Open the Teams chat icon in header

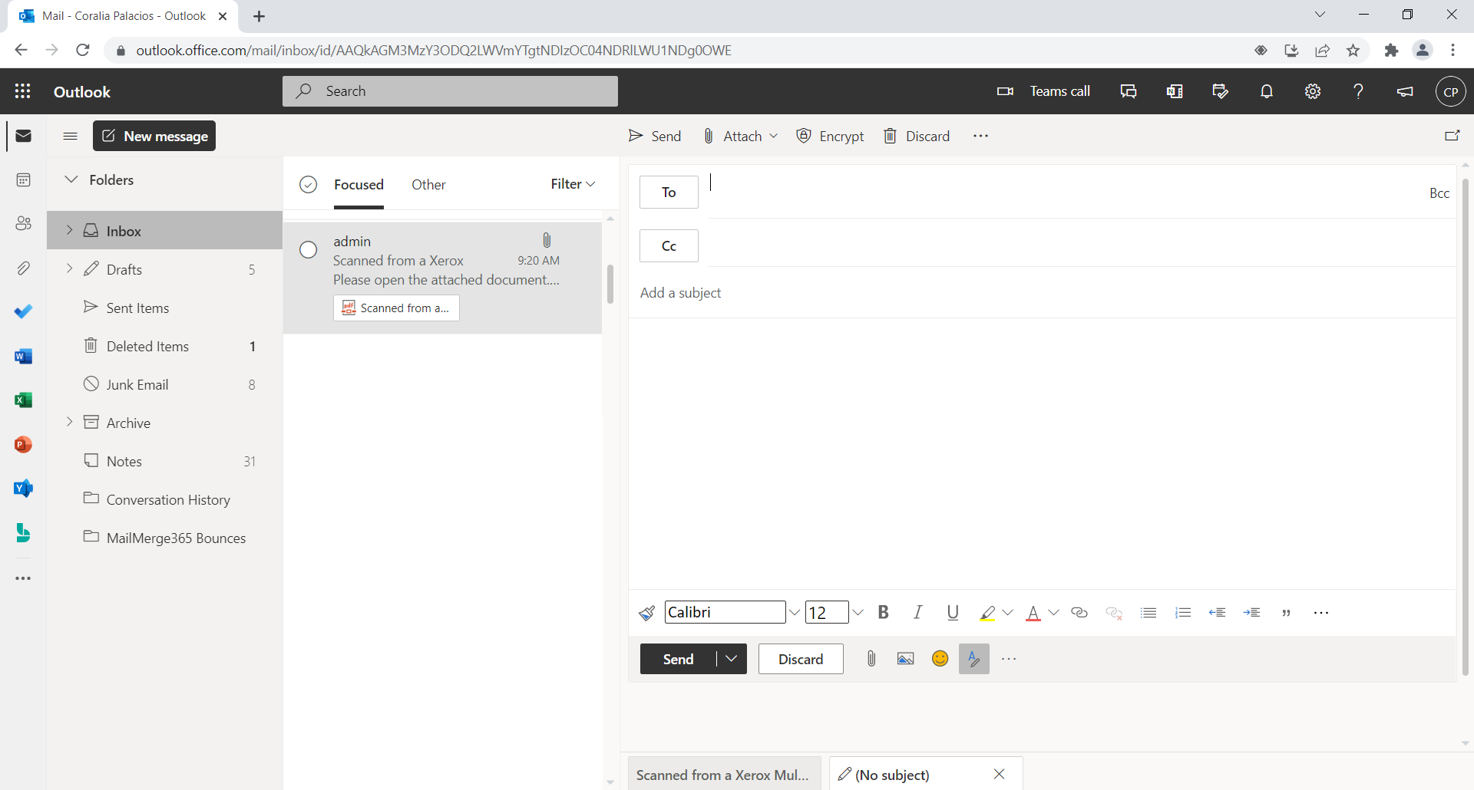(1129, 91)
